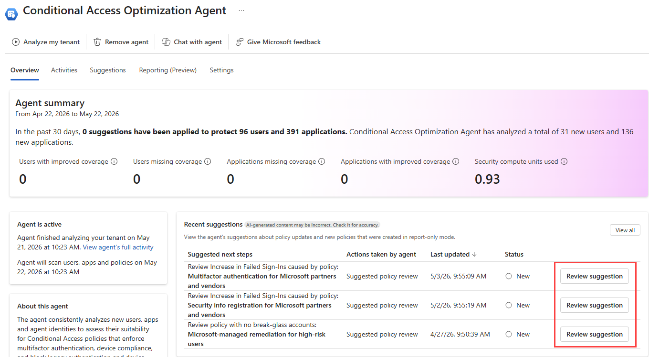
Task: Click the Actions taken by agent column header
Action: tap(381, 255)
